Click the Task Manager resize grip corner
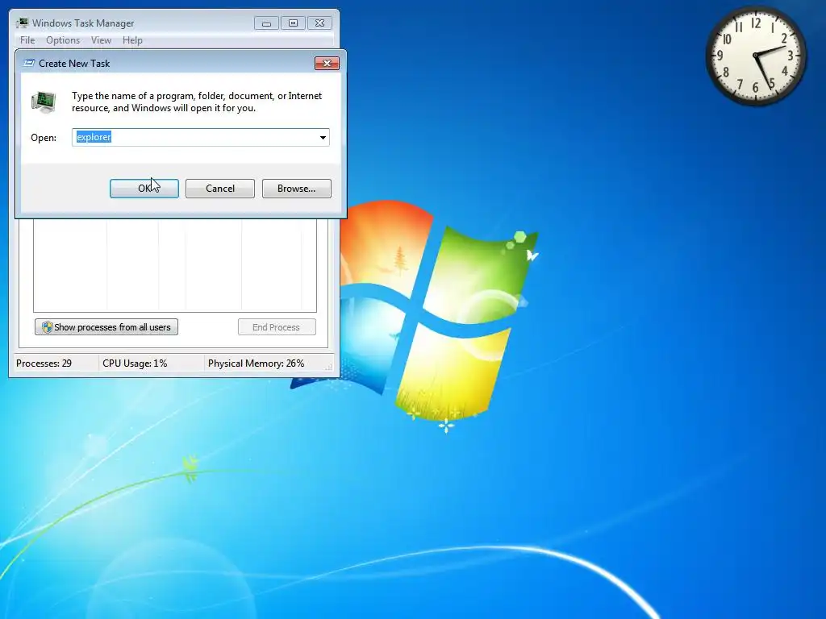826x619 pixels. coord(329,367)
